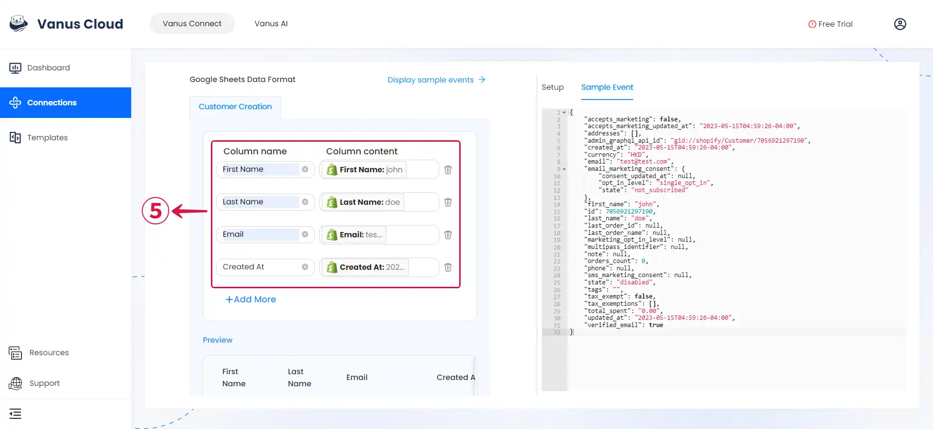Click the Free Trial label
This screenshot has height=429, width=933.
pyautogui.click(x=835, y=24)
